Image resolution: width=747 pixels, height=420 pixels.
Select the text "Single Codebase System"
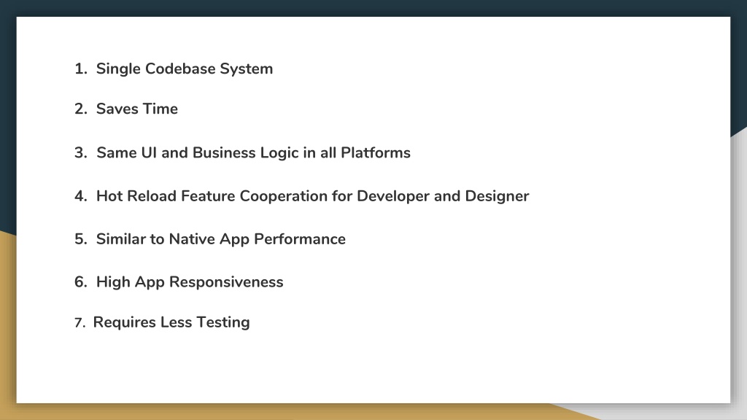tap(185, 69)
